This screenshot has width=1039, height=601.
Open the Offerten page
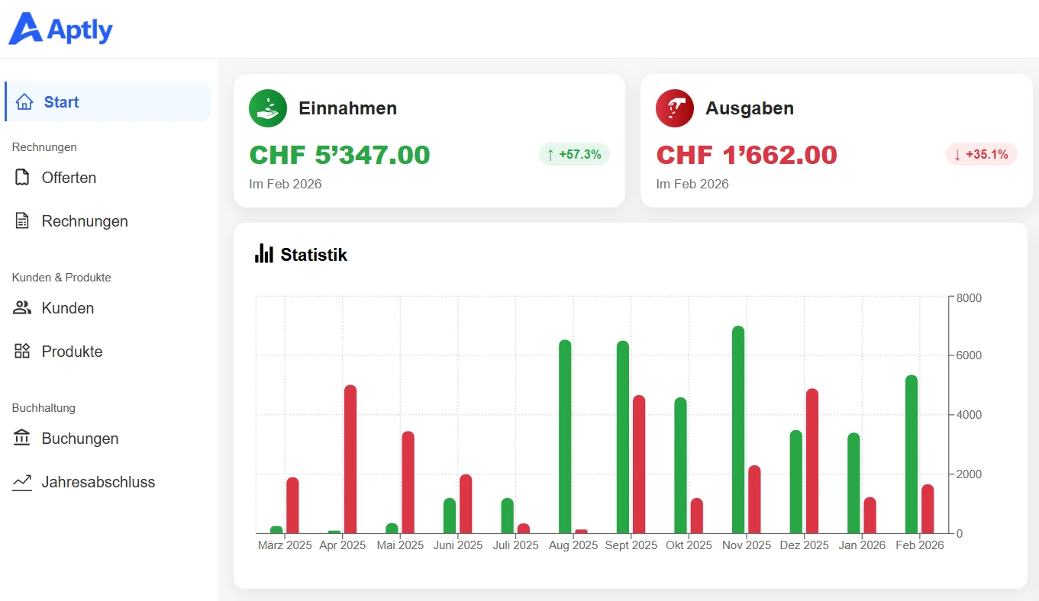click(x=69, y=178)
